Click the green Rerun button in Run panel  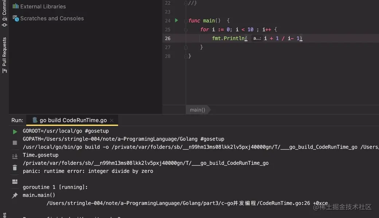[x=15, y=132]
